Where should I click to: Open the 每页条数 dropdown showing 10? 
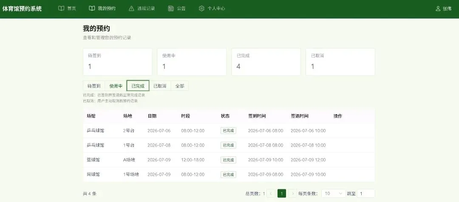(x=334, y=193)
